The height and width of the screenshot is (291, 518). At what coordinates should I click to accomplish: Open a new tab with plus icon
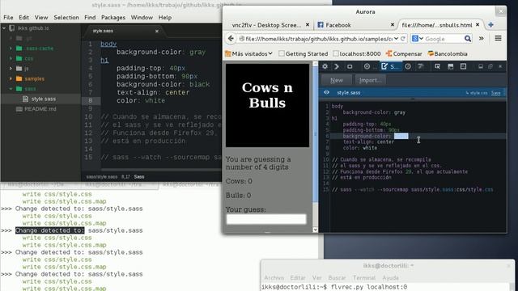point(491,25)
